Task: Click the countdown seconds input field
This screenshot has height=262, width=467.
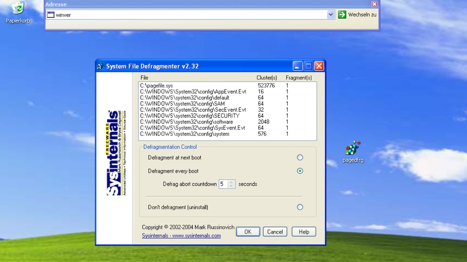Action: [223, 184]
